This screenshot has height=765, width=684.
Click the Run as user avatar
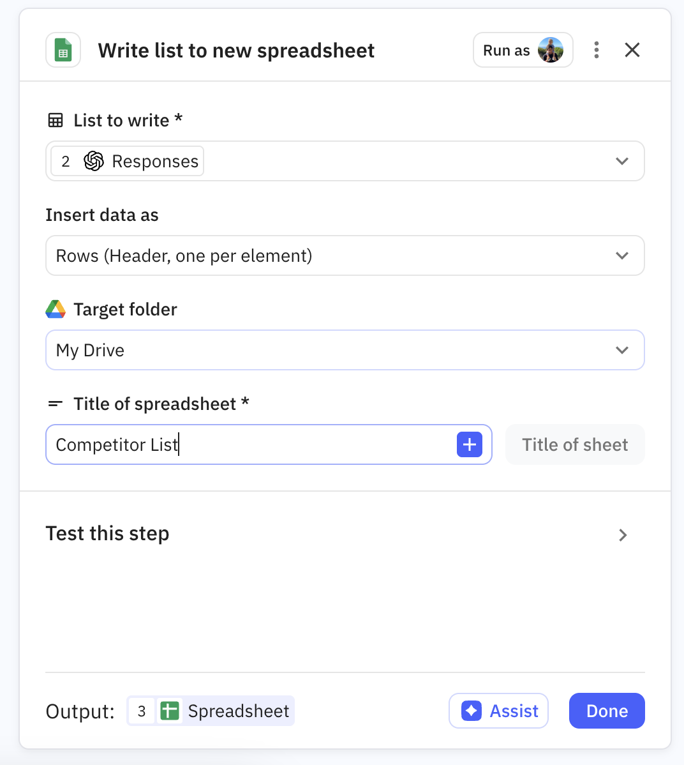tap(550, 50)
